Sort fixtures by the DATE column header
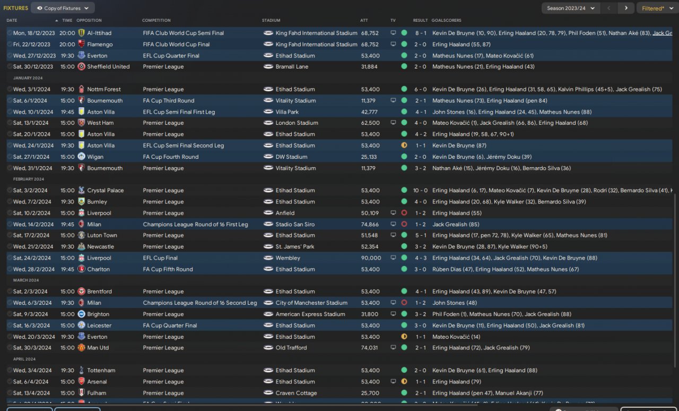This screenshot has height=411, width=679. pyautogui.click(x=12, y=20)
